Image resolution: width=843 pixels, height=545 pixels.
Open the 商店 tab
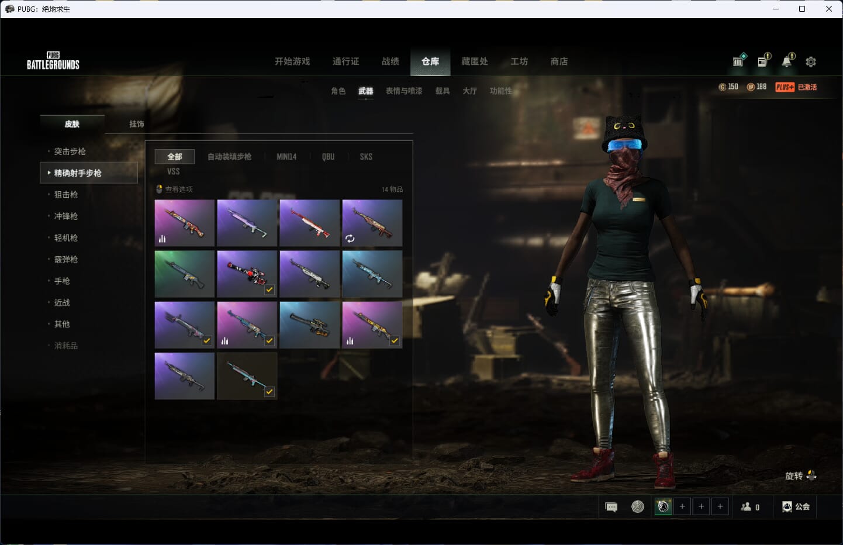pos(559,61)
